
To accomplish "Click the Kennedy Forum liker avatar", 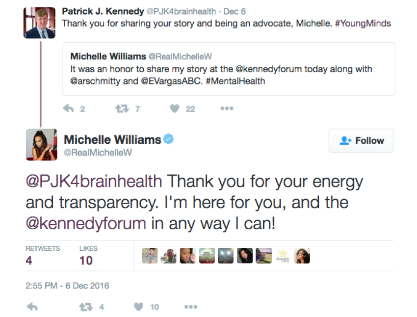I will coord(283,256).
